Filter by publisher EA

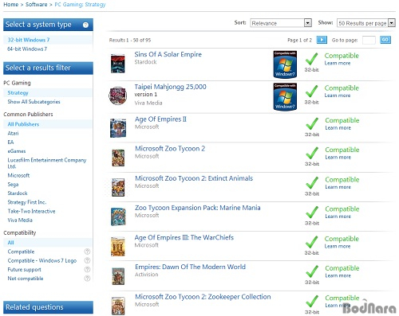(10, 142)
